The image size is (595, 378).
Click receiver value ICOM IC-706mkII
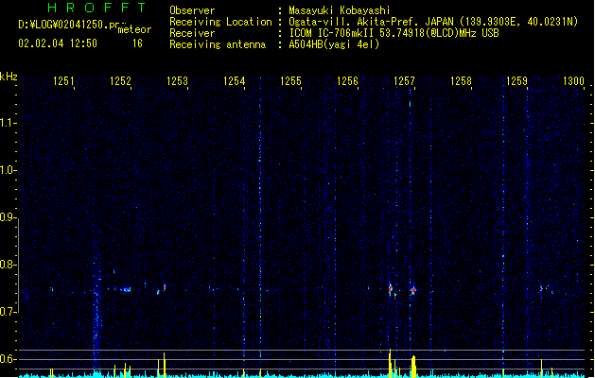tap(332, 33)
